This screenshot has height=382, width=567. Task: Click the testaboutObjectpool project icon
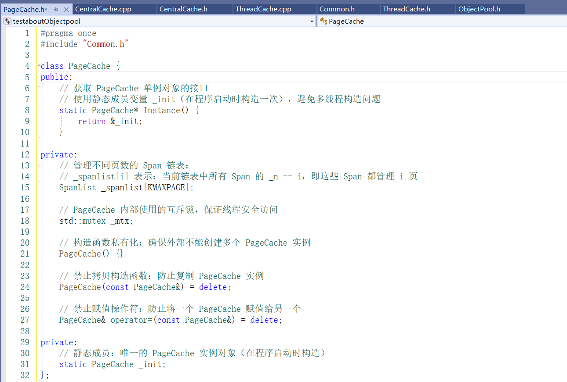coord(7,21)
